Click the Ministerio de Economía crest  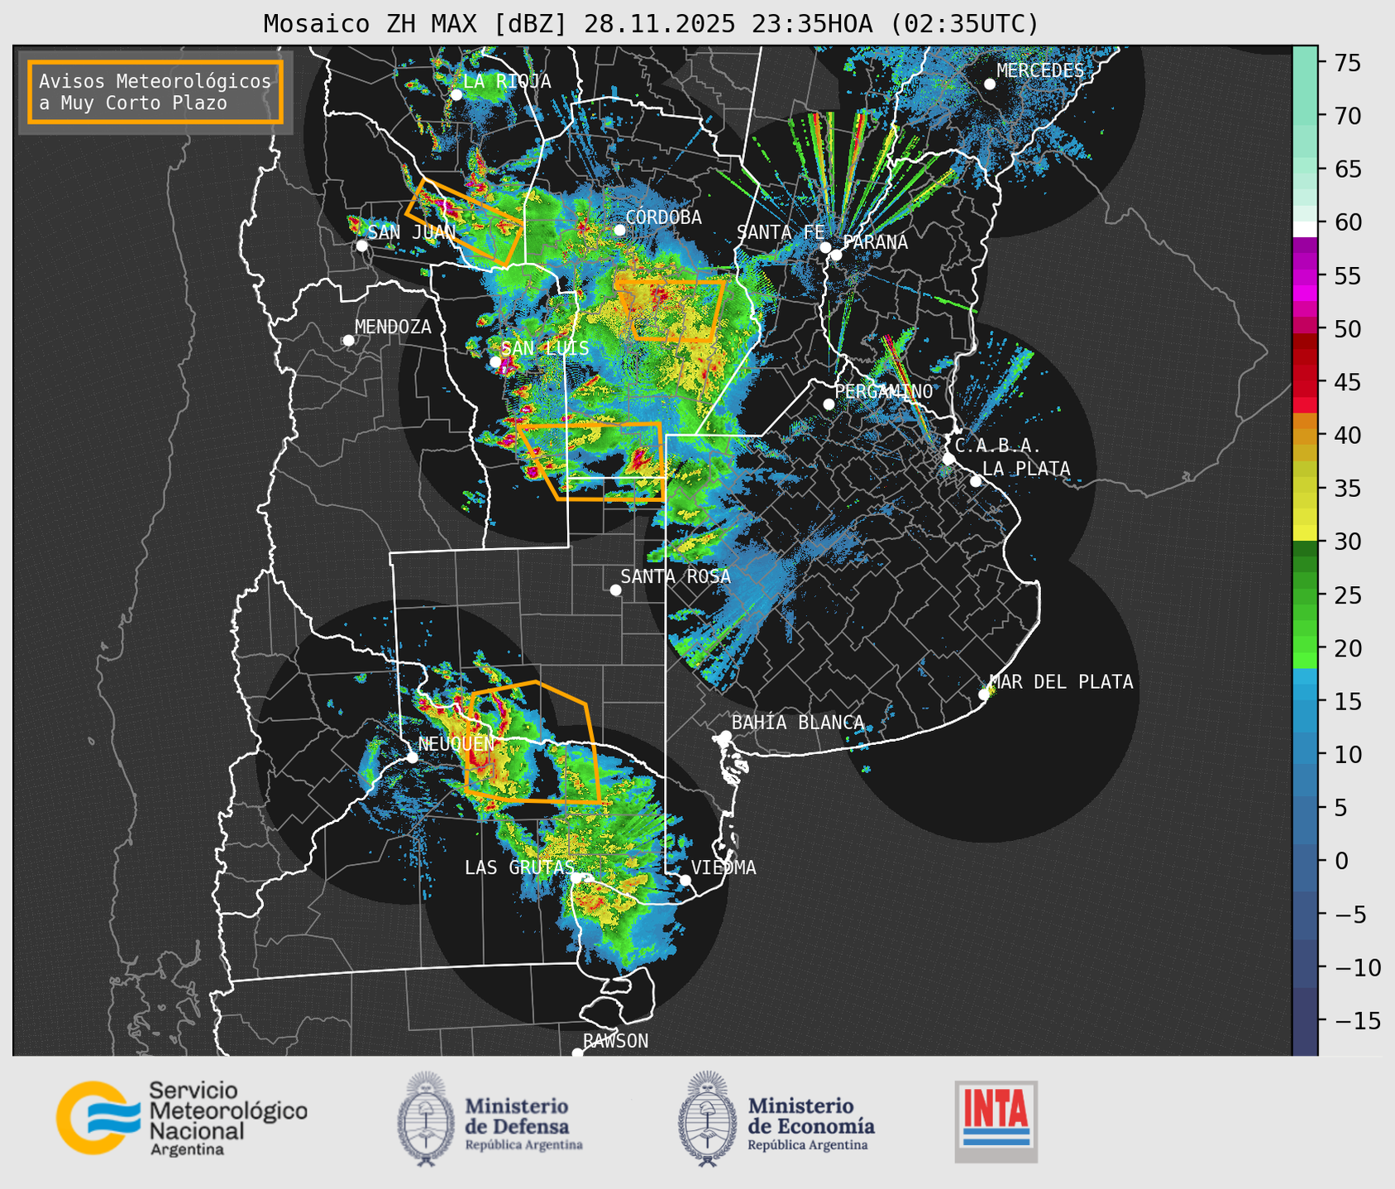pos(707,1119)
